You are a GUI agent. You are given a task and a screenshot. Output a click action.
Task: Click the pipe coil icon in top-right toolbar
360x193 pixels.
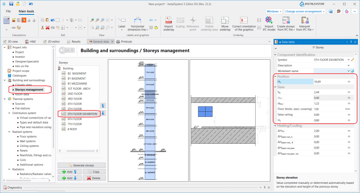pyautogui.click(x=339, y=11)
